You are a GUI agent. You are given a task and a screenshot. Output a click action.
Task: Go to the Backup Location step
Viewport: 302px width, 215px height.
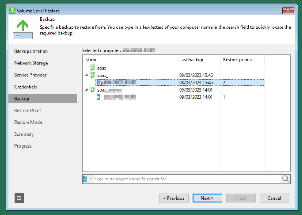(31, 51)
